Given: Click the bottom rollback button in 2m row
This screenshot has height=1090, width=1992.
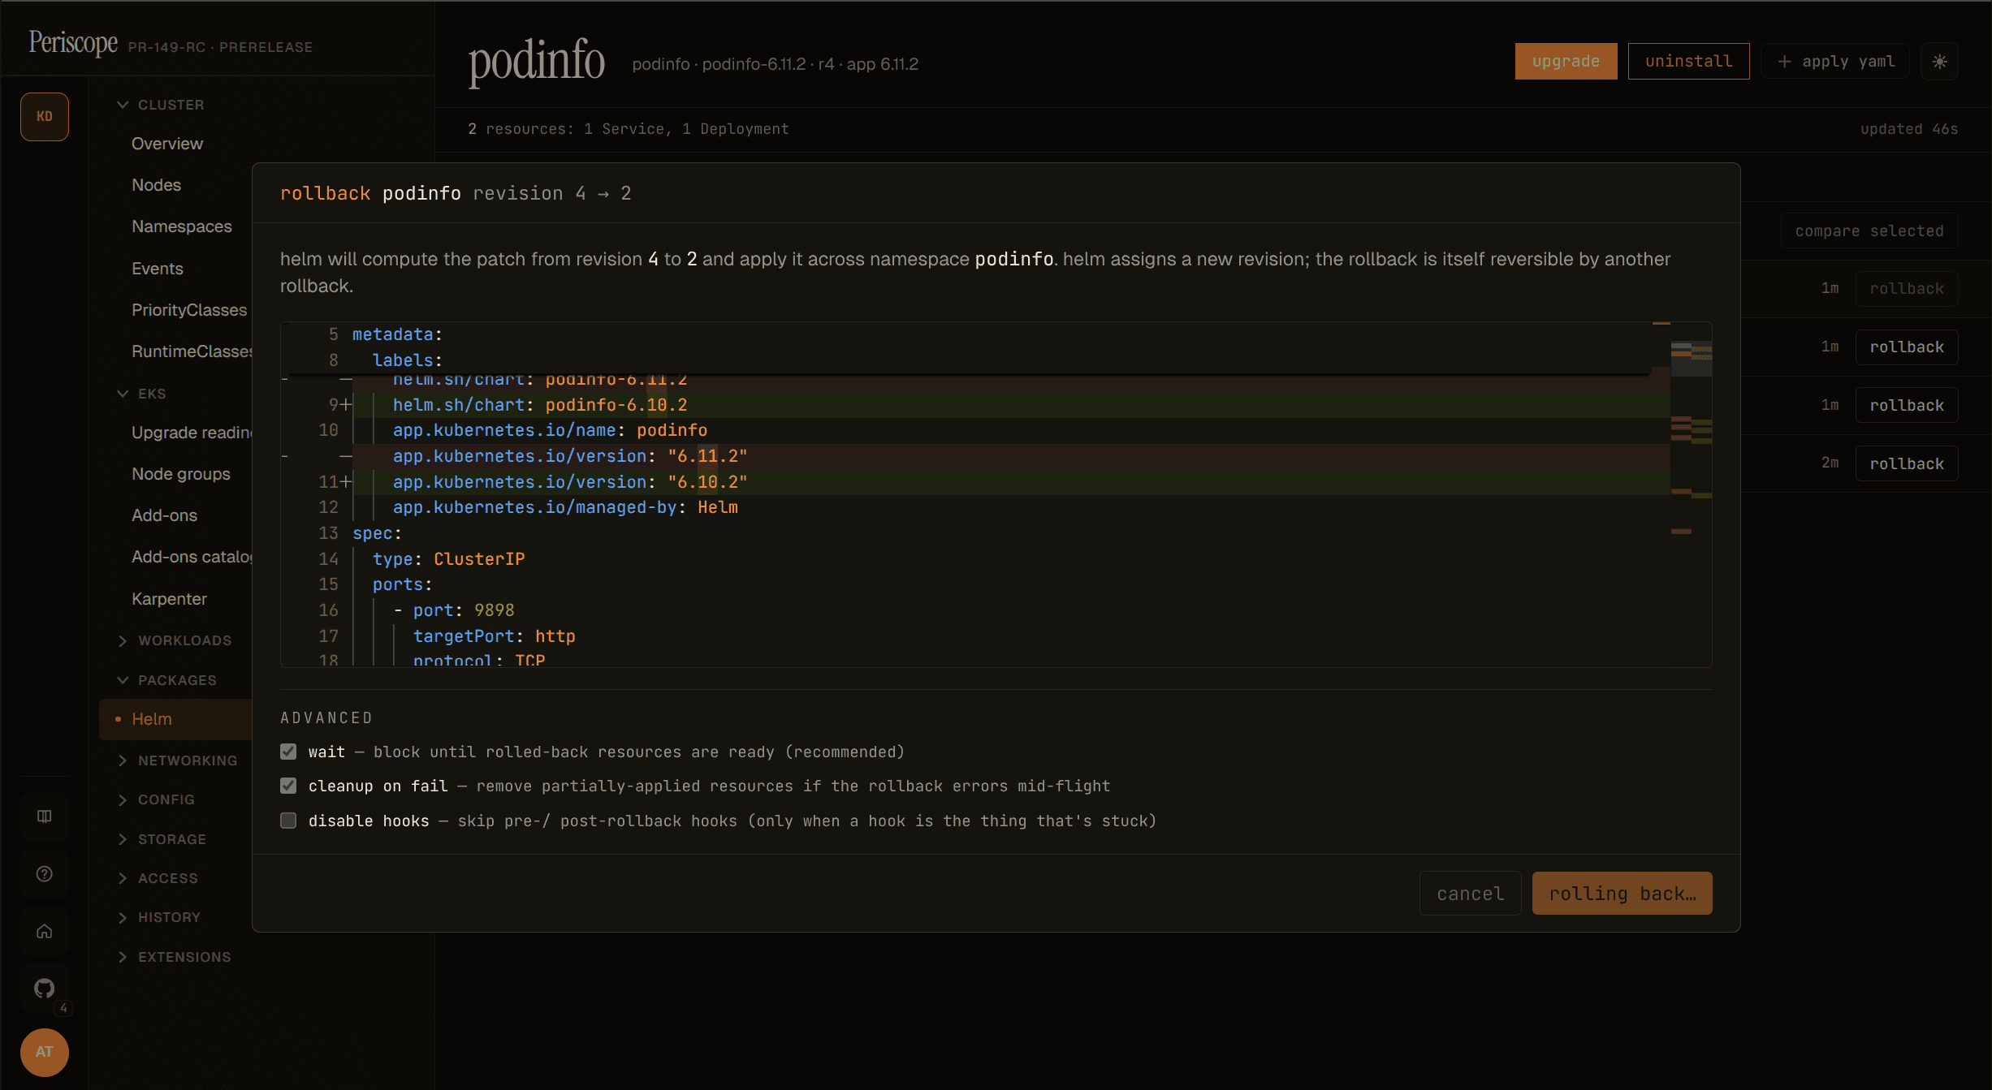Looking at the screenshot, I should click(x=1906, y=463).
